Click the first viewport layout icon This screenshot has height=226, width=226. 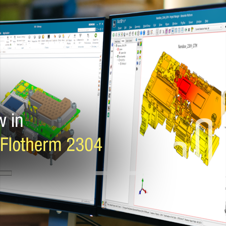pyautogui.click(x=173, y=30)
